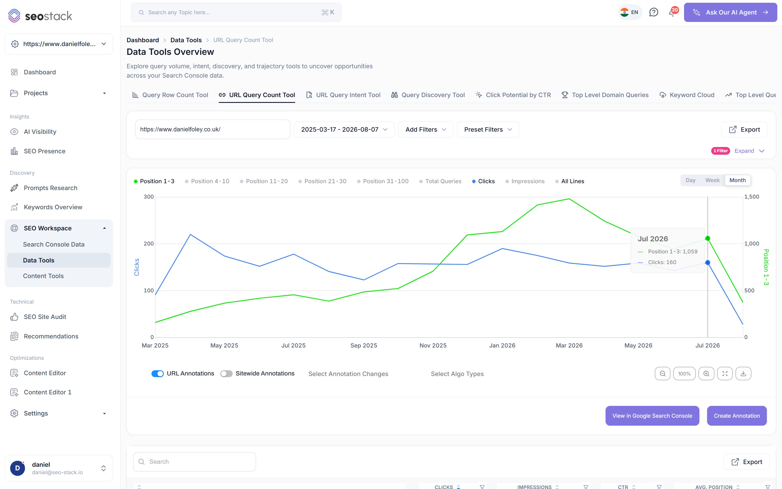This screenshot has height=489, width=782.
Task: Zoom in the chart with magnifier plus
Action: coord(706,374)
